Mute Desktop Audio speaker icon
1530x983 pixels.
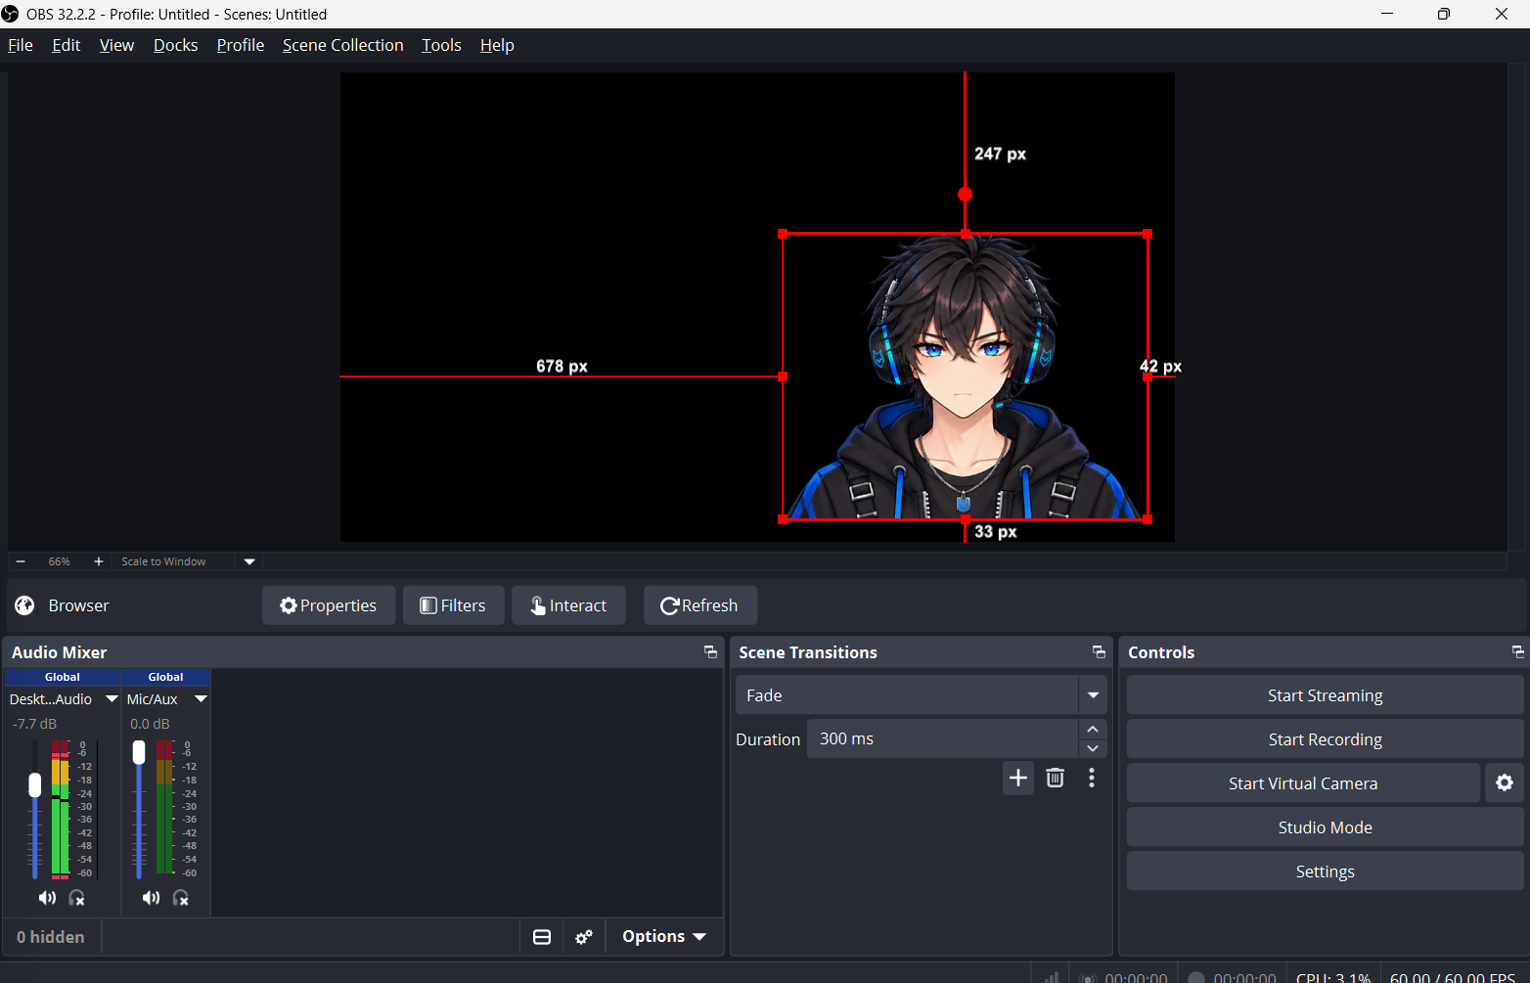pyautogui.click(x=47, y=898)
